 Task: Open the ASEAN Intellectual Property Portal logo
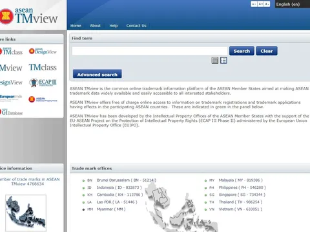coord(43,99)
